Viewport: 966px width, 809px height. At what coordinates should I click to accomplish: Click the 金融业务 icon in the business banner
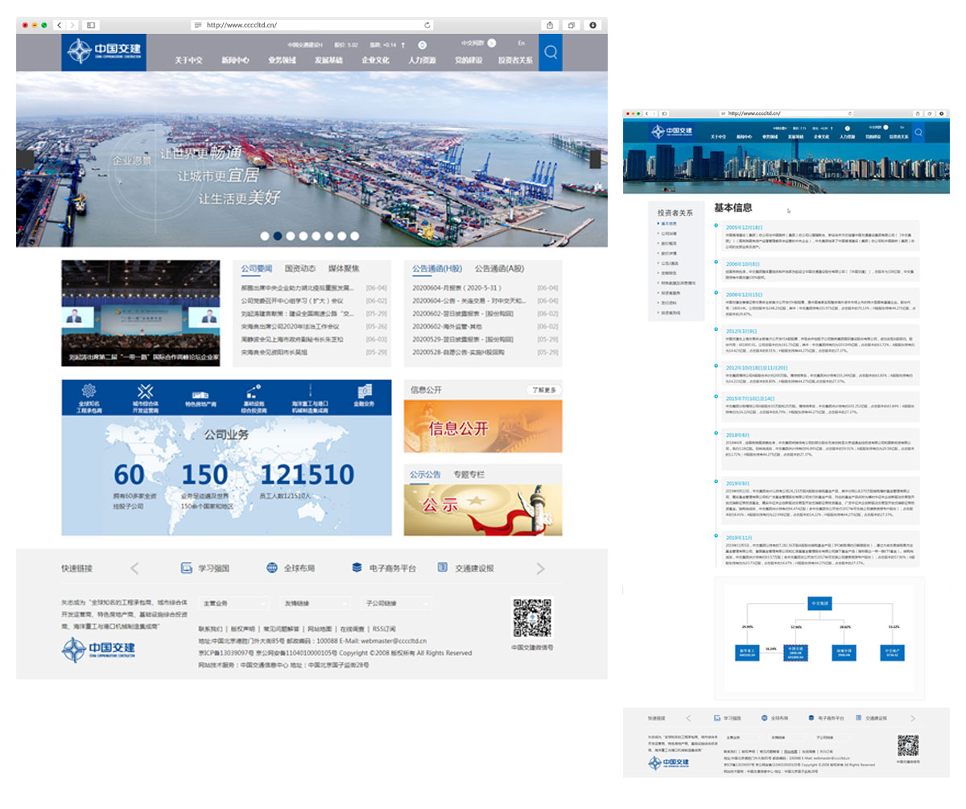364,391
